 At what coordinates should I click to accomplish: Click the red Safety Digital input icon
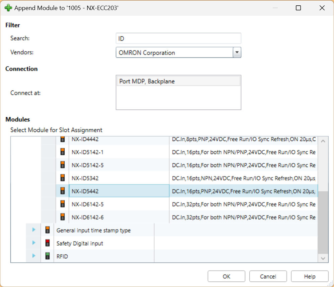48,243
